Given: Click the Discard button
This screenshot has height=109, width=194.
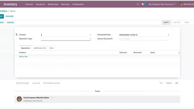Looking at the screenshot, I should (x=9, y=16).
